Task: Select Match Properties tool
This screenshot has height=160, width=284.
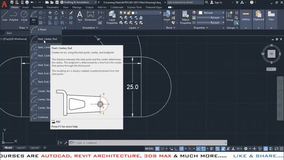Action: (185, 17)
